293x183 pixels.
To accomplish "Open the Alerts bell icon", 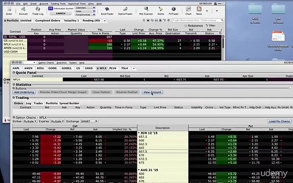I will (160, 11).
